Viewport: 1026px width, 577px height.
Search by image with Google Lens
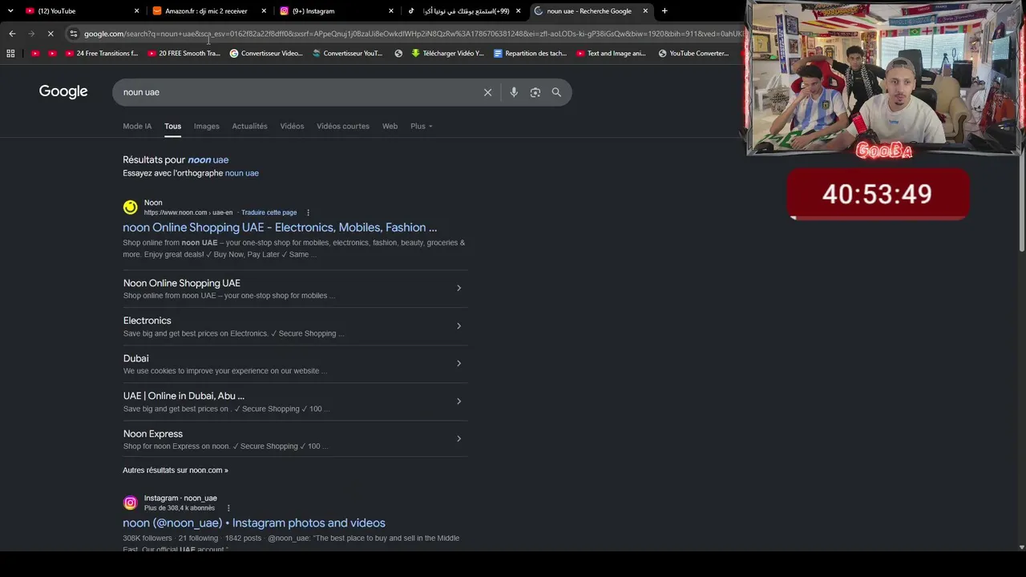click(x=535, y=92)
